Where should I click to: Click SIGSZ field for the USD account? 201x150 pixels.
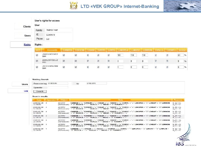click(181, 61)
